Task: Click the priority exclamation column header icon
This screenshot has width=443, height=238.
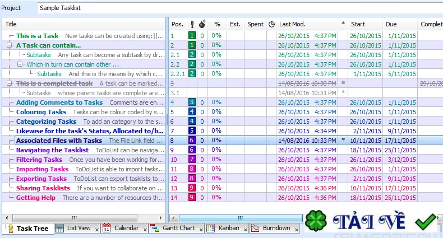Action: coord(192,24)
